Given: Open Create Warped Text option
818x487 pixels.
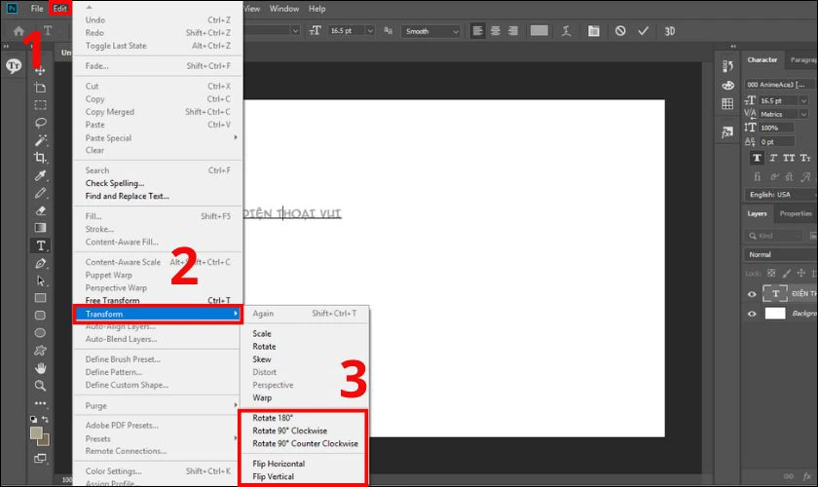Looking at the screenshot, I should pyautogui.click(x=566, y=31).
